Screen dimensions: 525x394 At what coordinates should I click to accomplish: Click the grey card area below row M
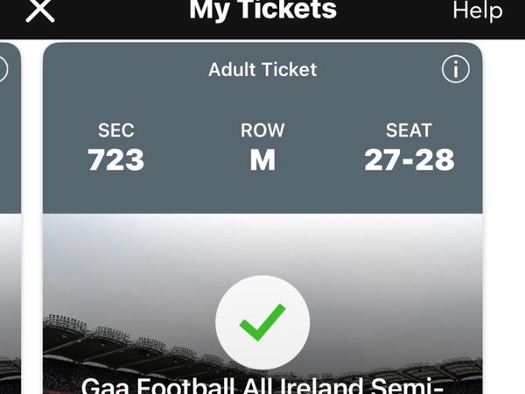(x=262, y=193)
